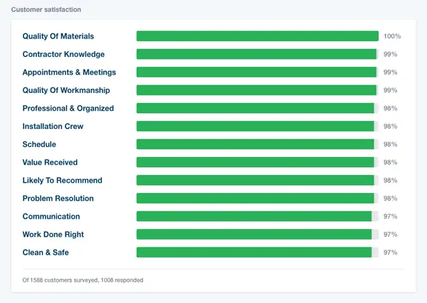Select the Work Done Right label
Screen dimensions: 427x303
click(53, 235)
